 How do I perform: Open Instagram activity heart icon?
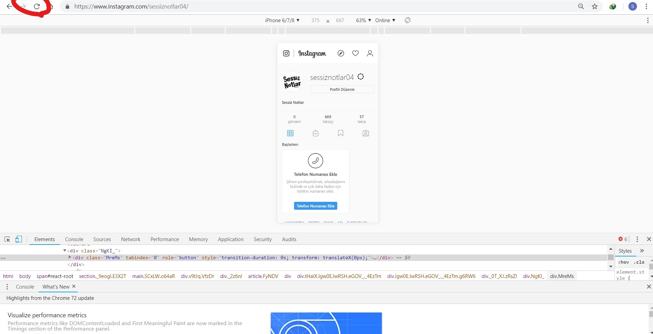click(x=356, y=53)
